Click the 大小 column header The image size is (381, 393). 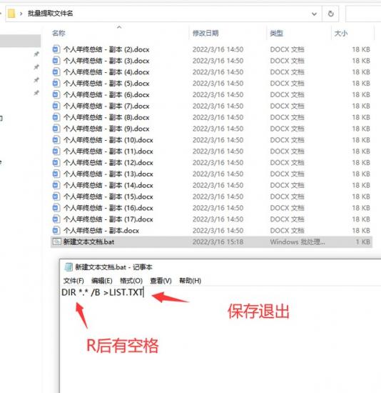pos(341,33)
